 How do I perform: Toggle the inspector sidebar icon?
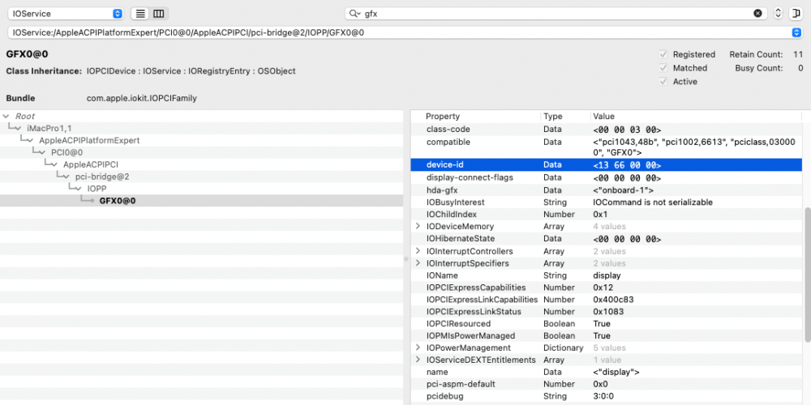coord(796,14)
